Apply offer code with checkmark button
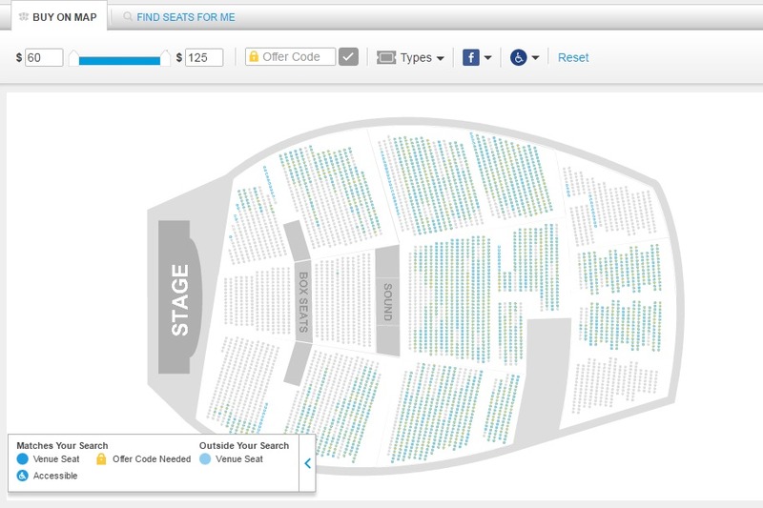763x508 pixels. coord(348,57)
